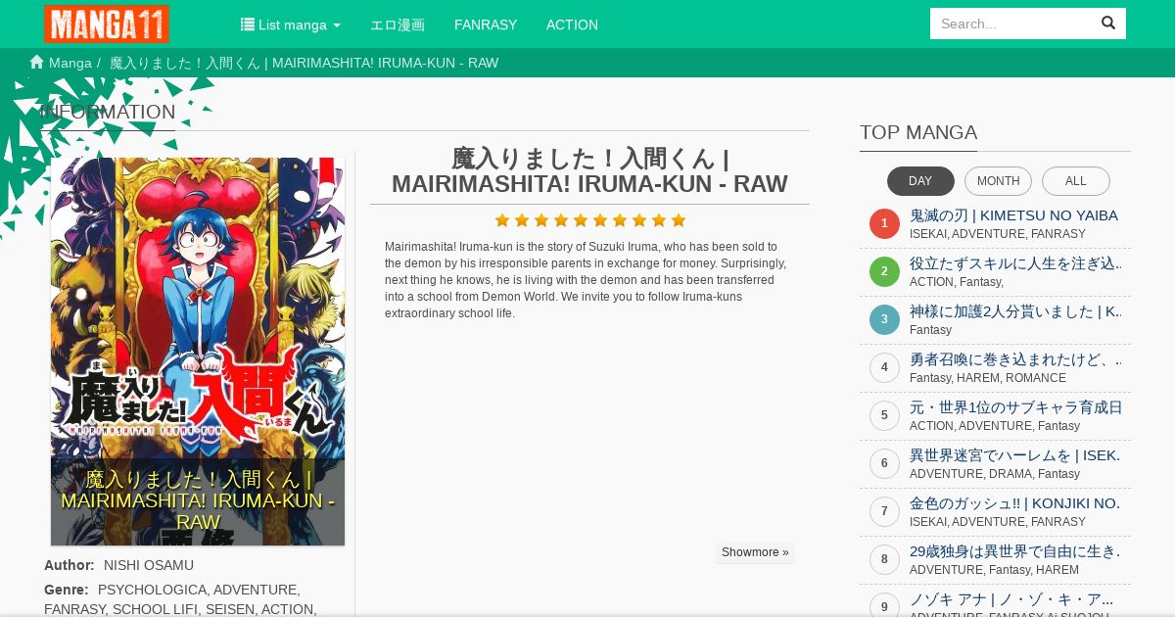1175x617 pixels.
Task: Go to the FANRASY category
Action: (x=486, y=24)
